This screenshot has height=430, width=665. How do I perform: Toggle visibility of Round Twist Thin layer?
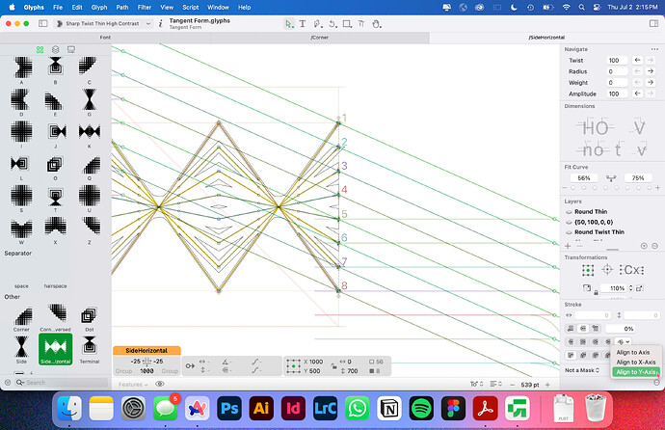(x=570, y=232)
